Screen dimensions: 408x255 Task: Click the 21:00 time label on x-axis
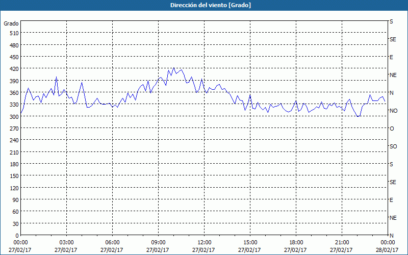click(342, 243)
